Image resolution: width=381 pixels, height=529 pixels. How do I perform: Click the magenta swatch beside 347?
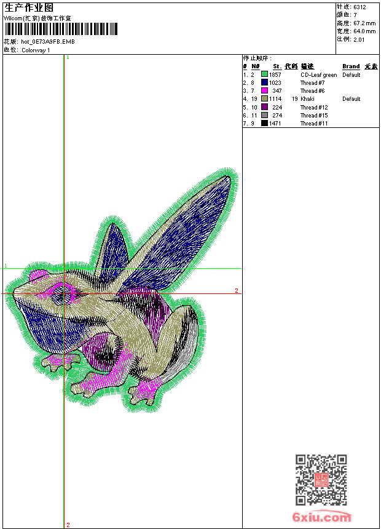point(264,90)
